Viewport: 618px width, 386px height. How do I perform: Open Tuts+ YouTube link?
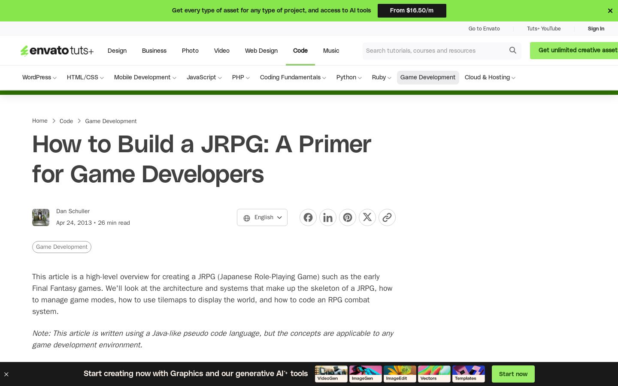click(x=544, y=29)
